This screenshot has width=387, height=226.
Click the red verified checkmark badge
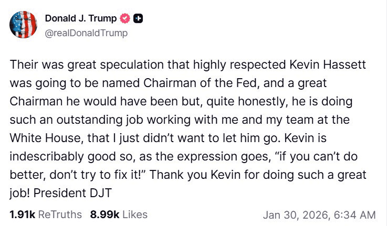[x=125, y=19]
